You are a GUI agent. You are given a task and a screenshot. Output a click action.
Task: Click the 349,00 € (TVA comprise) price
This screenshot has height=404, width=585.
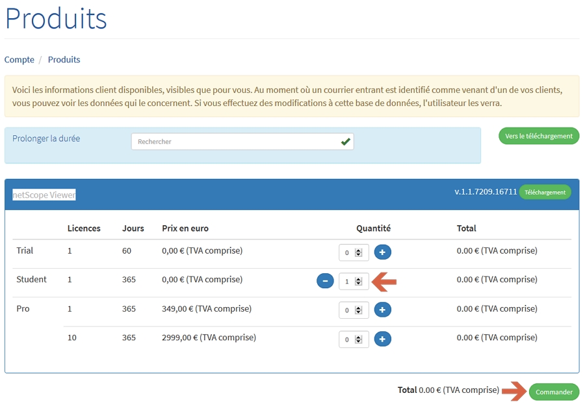pyautogui.click(x=207, y=309)
